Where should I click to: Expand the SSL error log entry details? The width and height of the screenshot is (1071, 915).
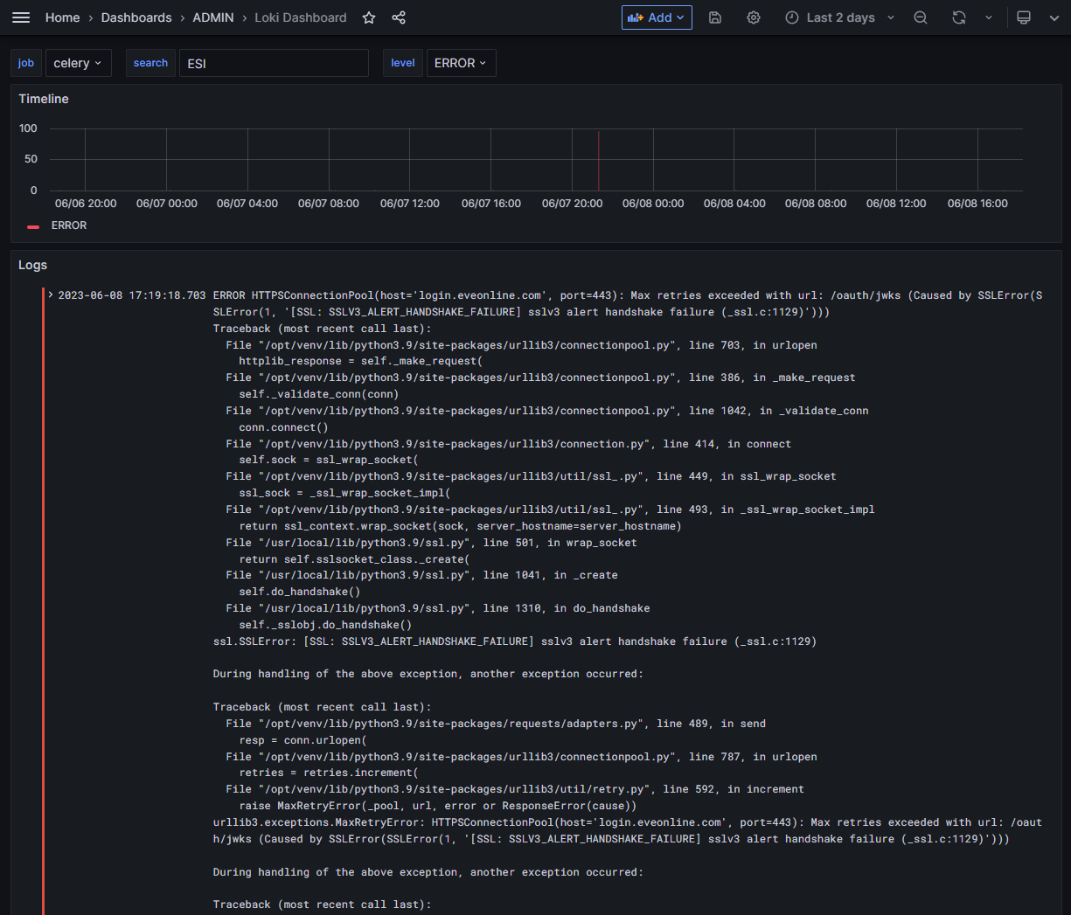click(x=49, y=295)
